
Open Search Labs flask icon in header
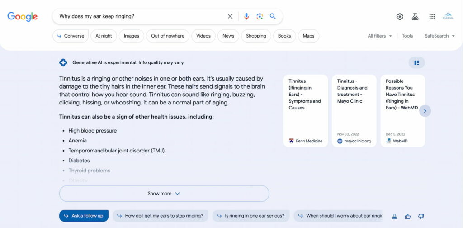415,17
